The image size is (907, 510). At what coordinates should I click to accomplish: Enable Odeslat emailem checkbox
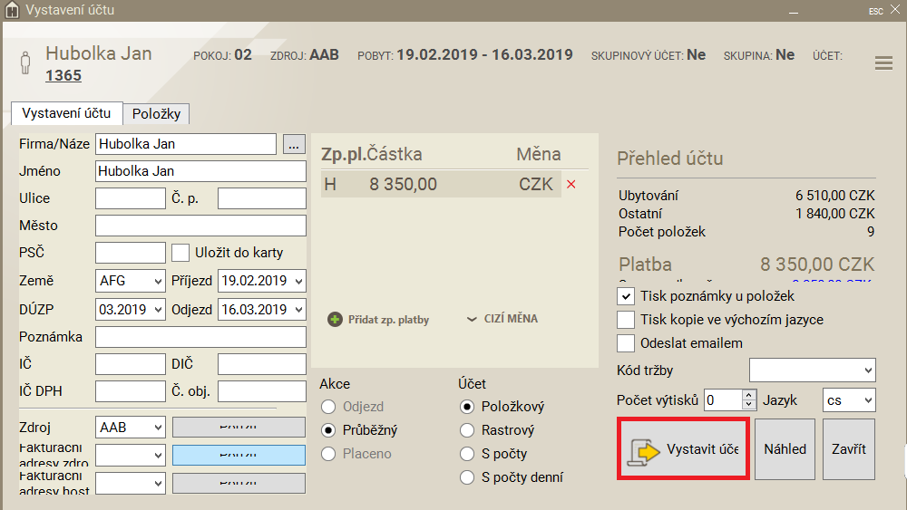tap(625, 343)
